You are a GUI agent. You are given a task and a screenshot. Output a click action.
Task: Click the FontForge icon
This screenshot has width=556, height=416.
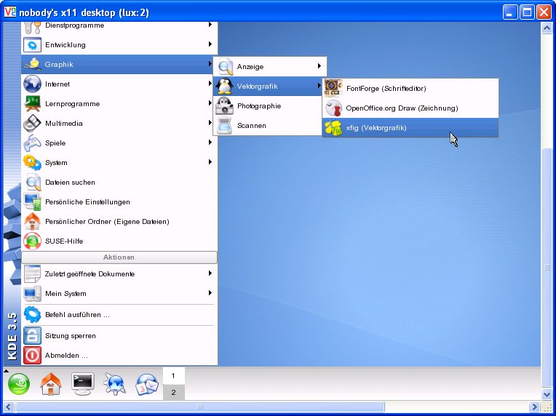(x=333, y=89)
